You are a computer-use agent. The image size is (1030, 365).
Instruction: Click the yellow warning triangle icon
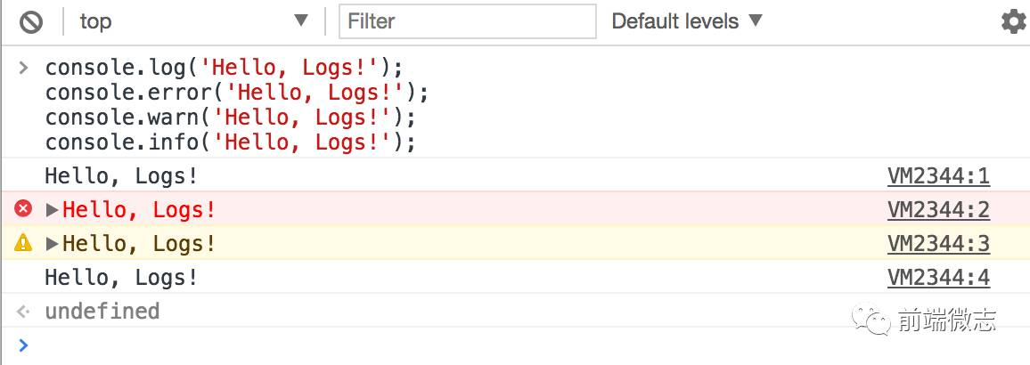(23, 243)
